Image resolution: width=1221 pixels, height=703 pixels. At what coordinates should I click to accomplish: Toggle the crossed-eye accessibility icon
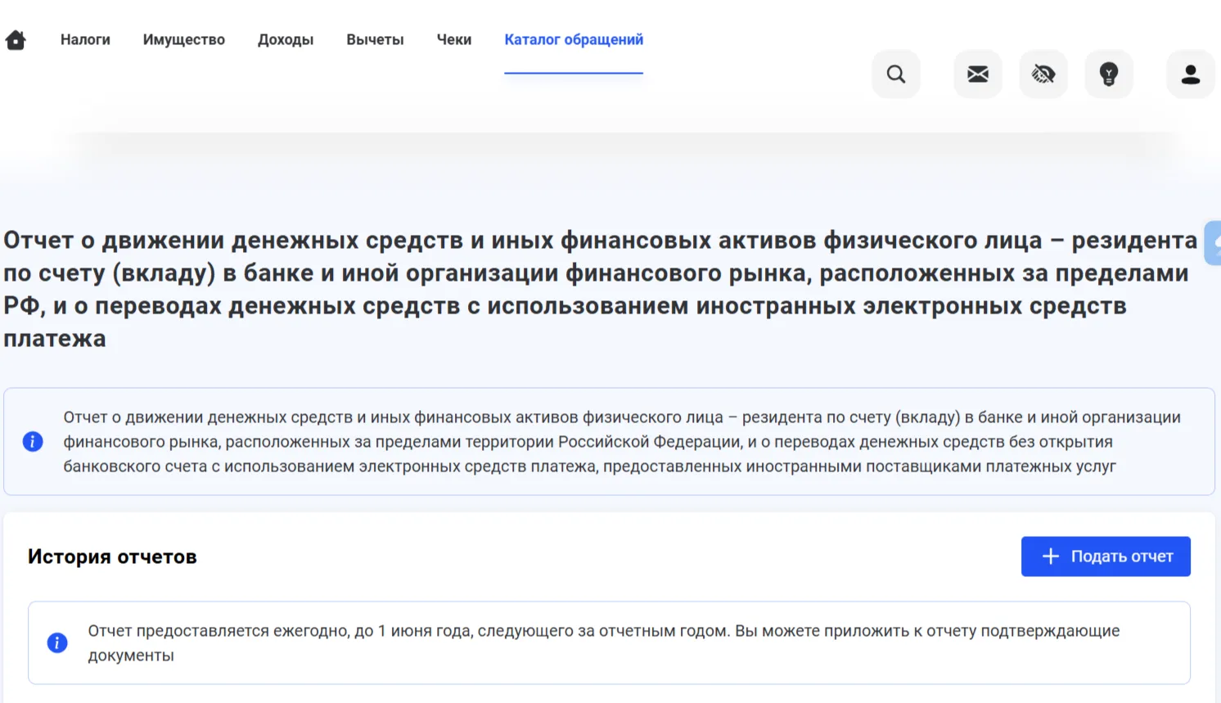point(1043,74)
